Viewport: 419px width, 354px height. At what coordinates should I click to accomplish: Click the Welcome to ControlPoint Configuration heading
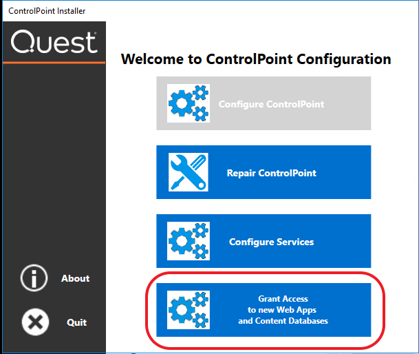(x=256, y=59)
